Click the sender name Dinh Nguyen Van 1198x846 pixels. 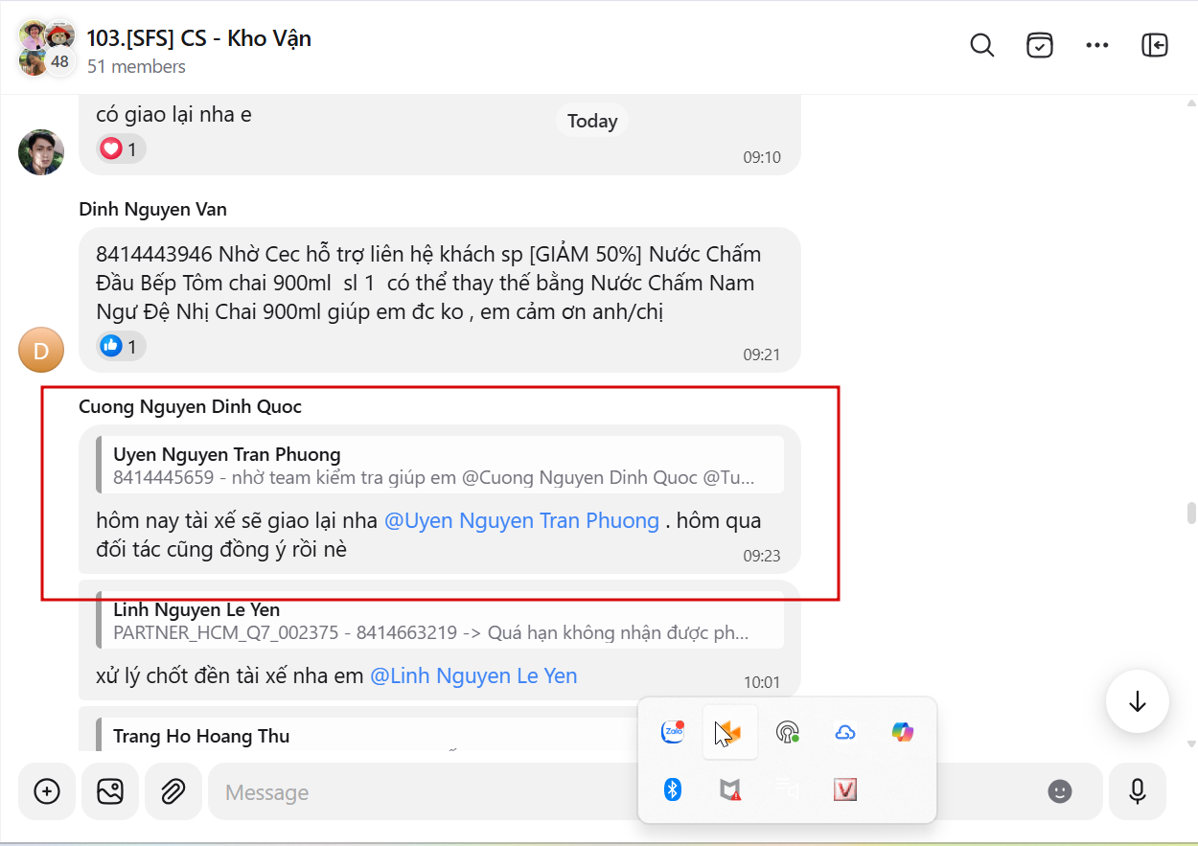point(152,209)
